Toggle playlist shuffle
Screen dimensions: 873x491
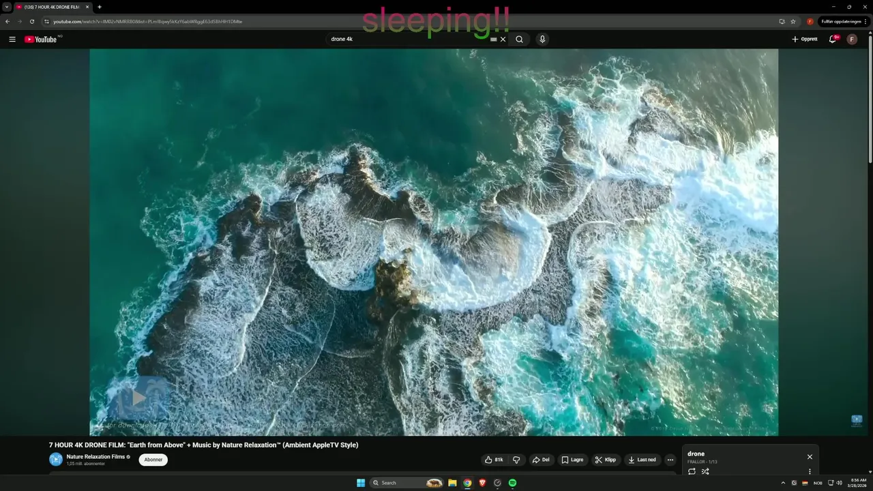pos(705,471)
